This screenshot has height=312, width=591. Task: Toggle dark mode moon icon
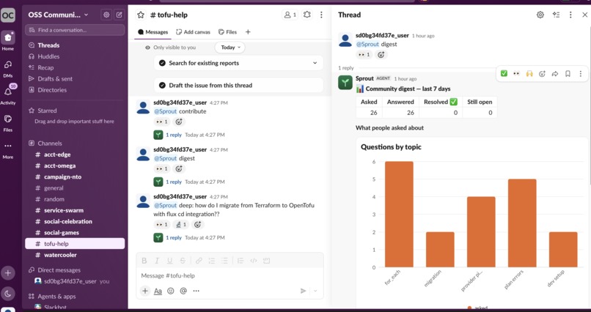pyautogui.click(x=8, y=294)
